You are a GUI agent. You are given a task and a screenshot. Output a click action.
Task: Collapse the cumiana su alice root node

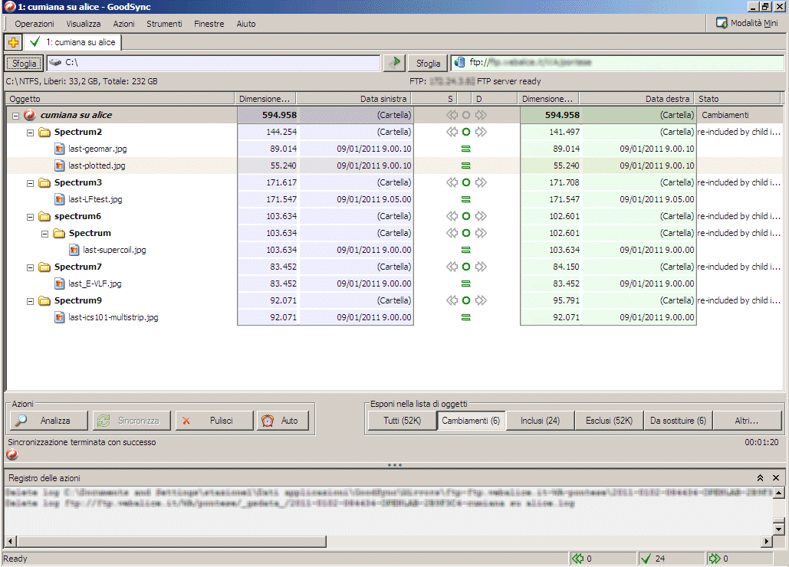[15, 116]
